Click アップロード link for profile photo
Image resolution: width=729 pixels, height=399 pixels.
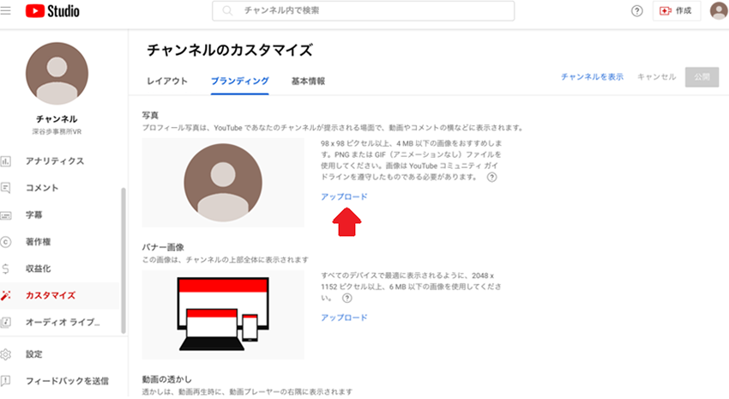(x=344, y=196)
